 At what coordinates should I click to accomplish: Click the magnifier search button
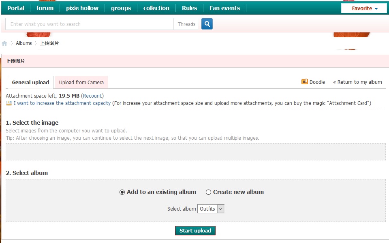pos(207,24)
